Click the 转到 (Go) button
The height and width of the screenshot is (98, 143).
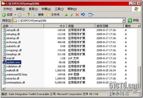[x=134, y=21]
